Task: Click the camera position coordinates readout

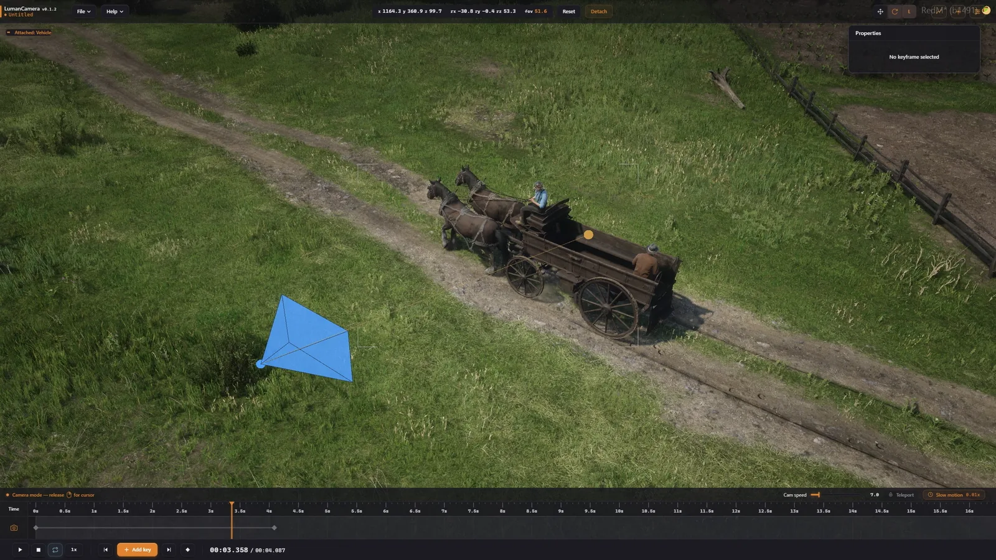Action: tap(410, 11)
